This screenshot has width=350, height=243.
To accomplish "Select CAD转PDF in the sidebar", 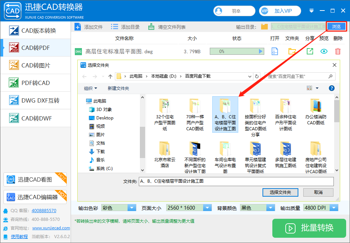I will [x=36, y=48].
